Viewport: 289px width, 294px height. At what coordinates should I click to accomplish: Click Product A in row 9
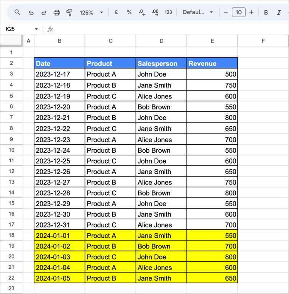coord(110,139)
